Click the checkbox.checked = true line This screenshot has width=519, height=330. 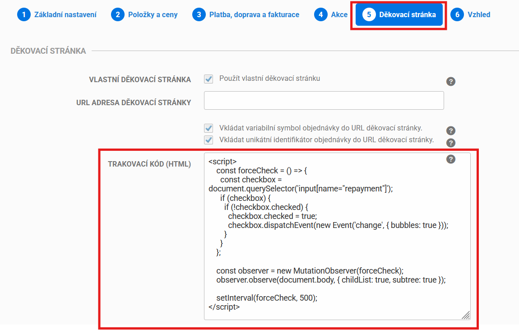(273, 216)
